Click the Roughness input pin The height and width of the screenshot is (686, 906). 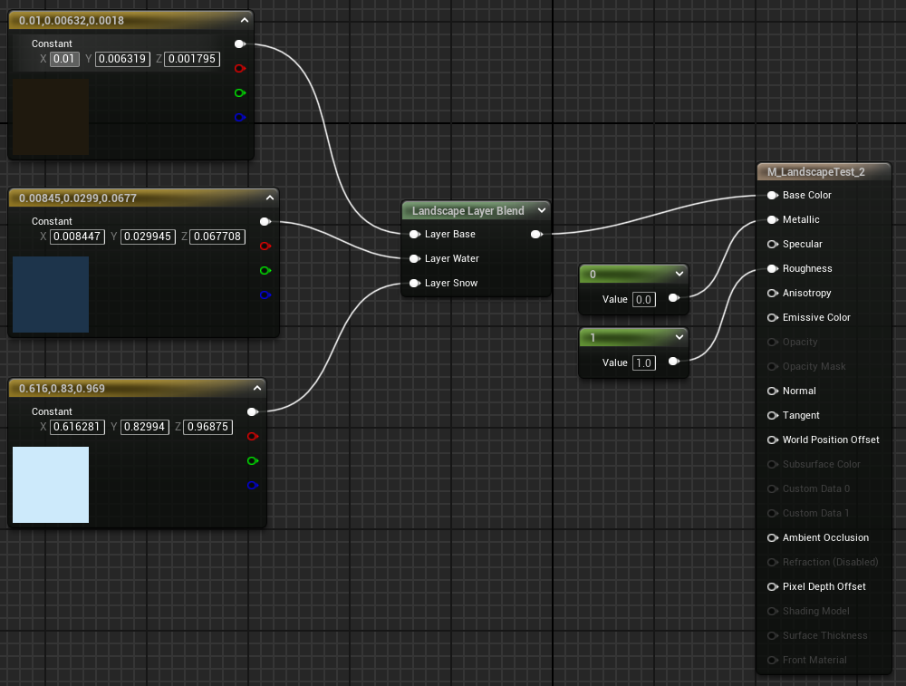click(x=772, y=268)
